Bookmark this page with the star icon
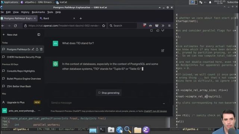This screenshot has width=239, height=134. (103, 26)
